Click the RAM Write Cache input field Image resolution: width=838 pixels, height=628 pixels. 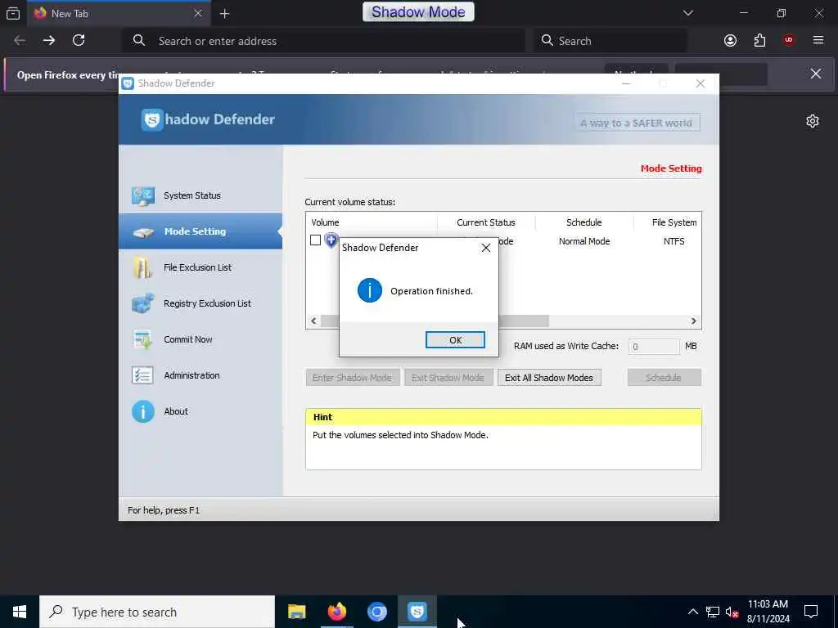tap(654, 346)
